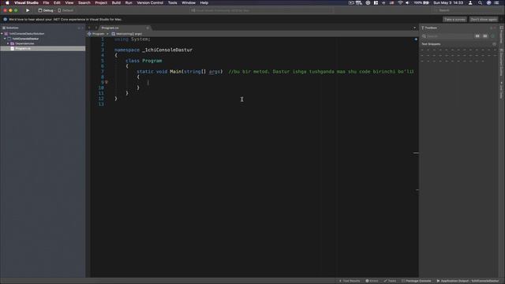This screenshot has width=505, height=284.
Task: Open the File menu
Action: (46, 2)
